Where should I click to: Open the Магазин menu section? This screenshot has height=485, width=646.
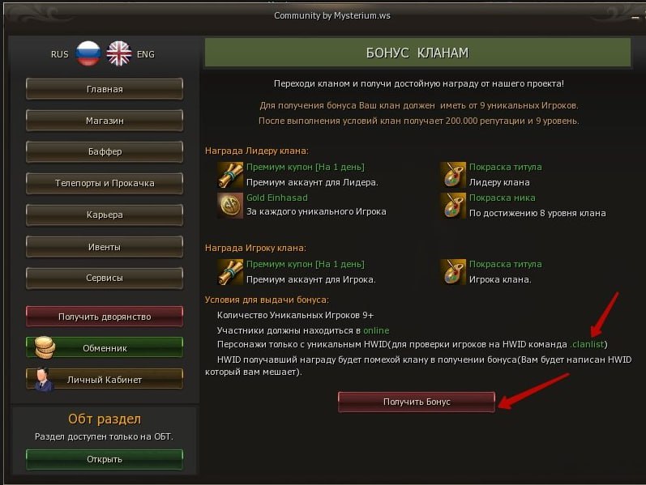[105, 121]
